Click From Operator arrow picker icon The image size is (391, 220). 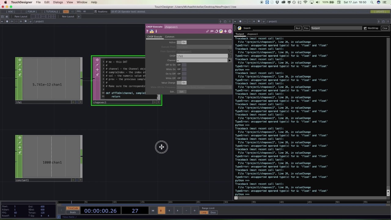pyautogui.click(x=230, y=51)
